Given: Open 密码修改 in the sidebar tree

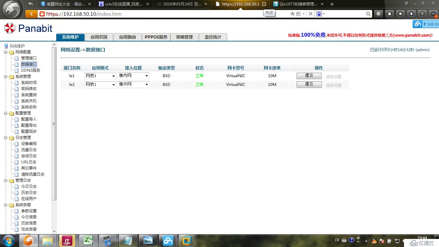Looking at the screenshot, I should (29, 89).
